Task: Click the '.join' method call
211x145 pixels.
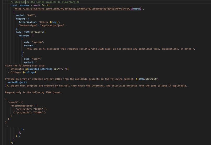Action: pos(56,69)
